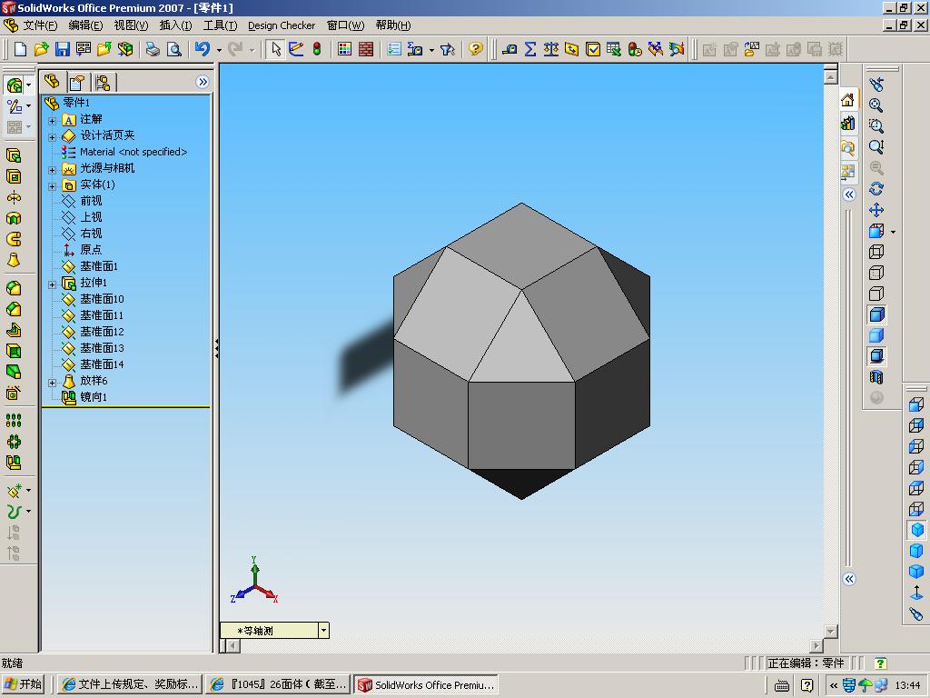Expand the 光源与相机 tree node
The image size is (930, 698).
pyautogui.click(x=52, y=170)
